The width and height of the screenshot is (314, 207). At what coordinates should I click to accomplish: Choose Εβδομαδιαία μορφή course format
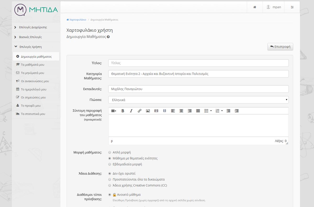pyautogui.click(x=110, y=164)
